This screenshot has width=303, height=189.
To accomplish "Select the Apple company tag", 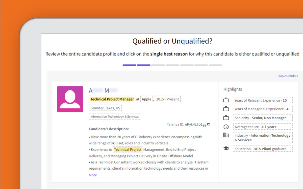I will coord(146,99).
